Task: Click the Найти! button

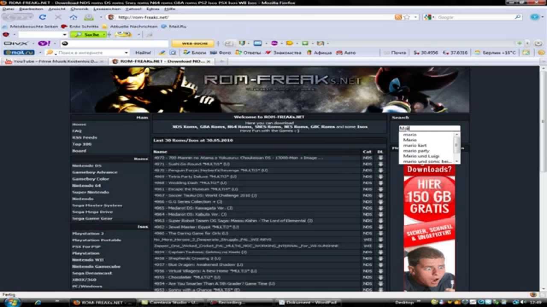Action: (143, 52)
